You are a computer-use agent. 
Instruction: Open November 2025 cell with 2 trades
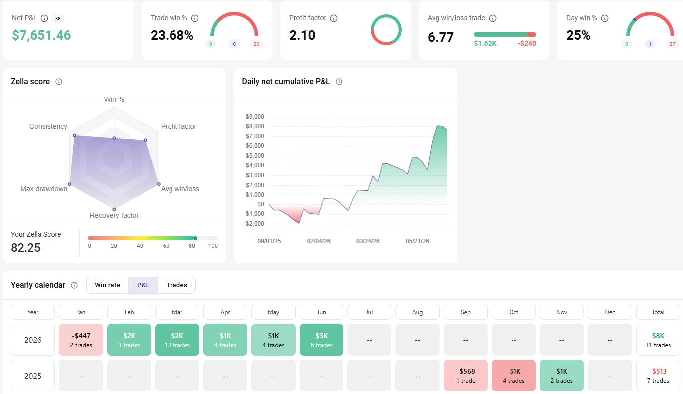pyautogui.click(x=562, y=375)
